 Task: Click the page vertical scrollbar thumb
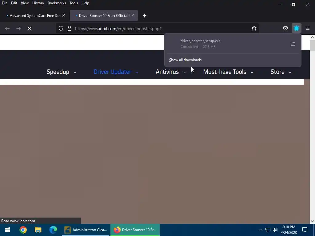[x=313, y=45]
